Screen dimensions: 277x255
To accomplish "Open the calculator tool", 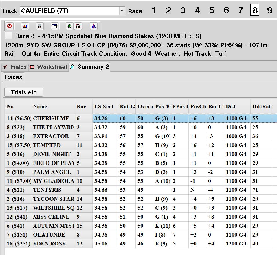I will (x=40, y=26).
